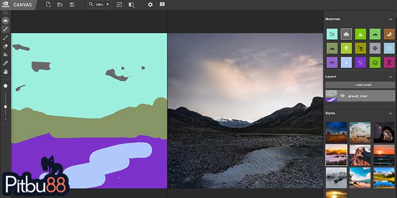Click the large brush size dot

[x=5, y=86]
